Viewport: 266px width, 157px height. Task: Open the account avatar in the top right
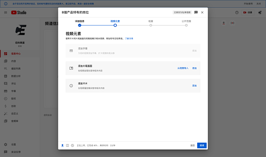pos(260,13)
